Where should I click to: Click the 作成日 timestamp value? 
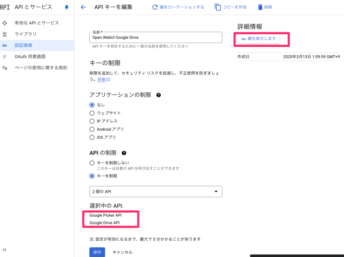coord(311,57)
